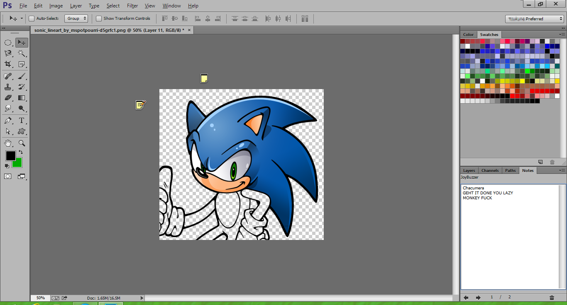Go to the next note arrow

click(x=478, y=298)
